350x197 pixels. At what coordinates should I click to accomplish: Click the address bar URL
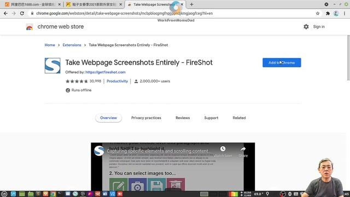pos(124,13)
